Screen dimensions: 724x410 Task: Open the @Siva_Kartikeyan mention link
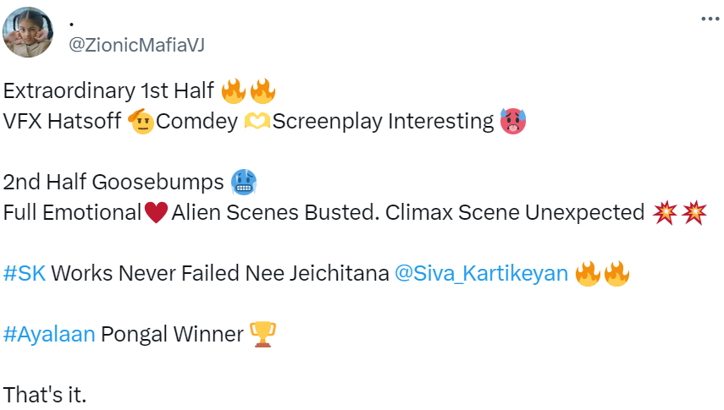click(481, 274)
